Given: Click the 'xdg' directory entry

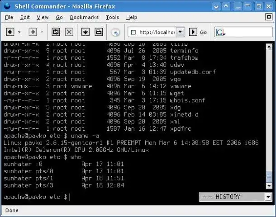Looking at the screenshot, I should [175, 108].
